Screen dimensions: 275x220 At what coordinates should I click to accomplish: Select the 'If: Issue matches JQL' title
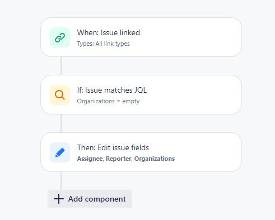point(112,90)
